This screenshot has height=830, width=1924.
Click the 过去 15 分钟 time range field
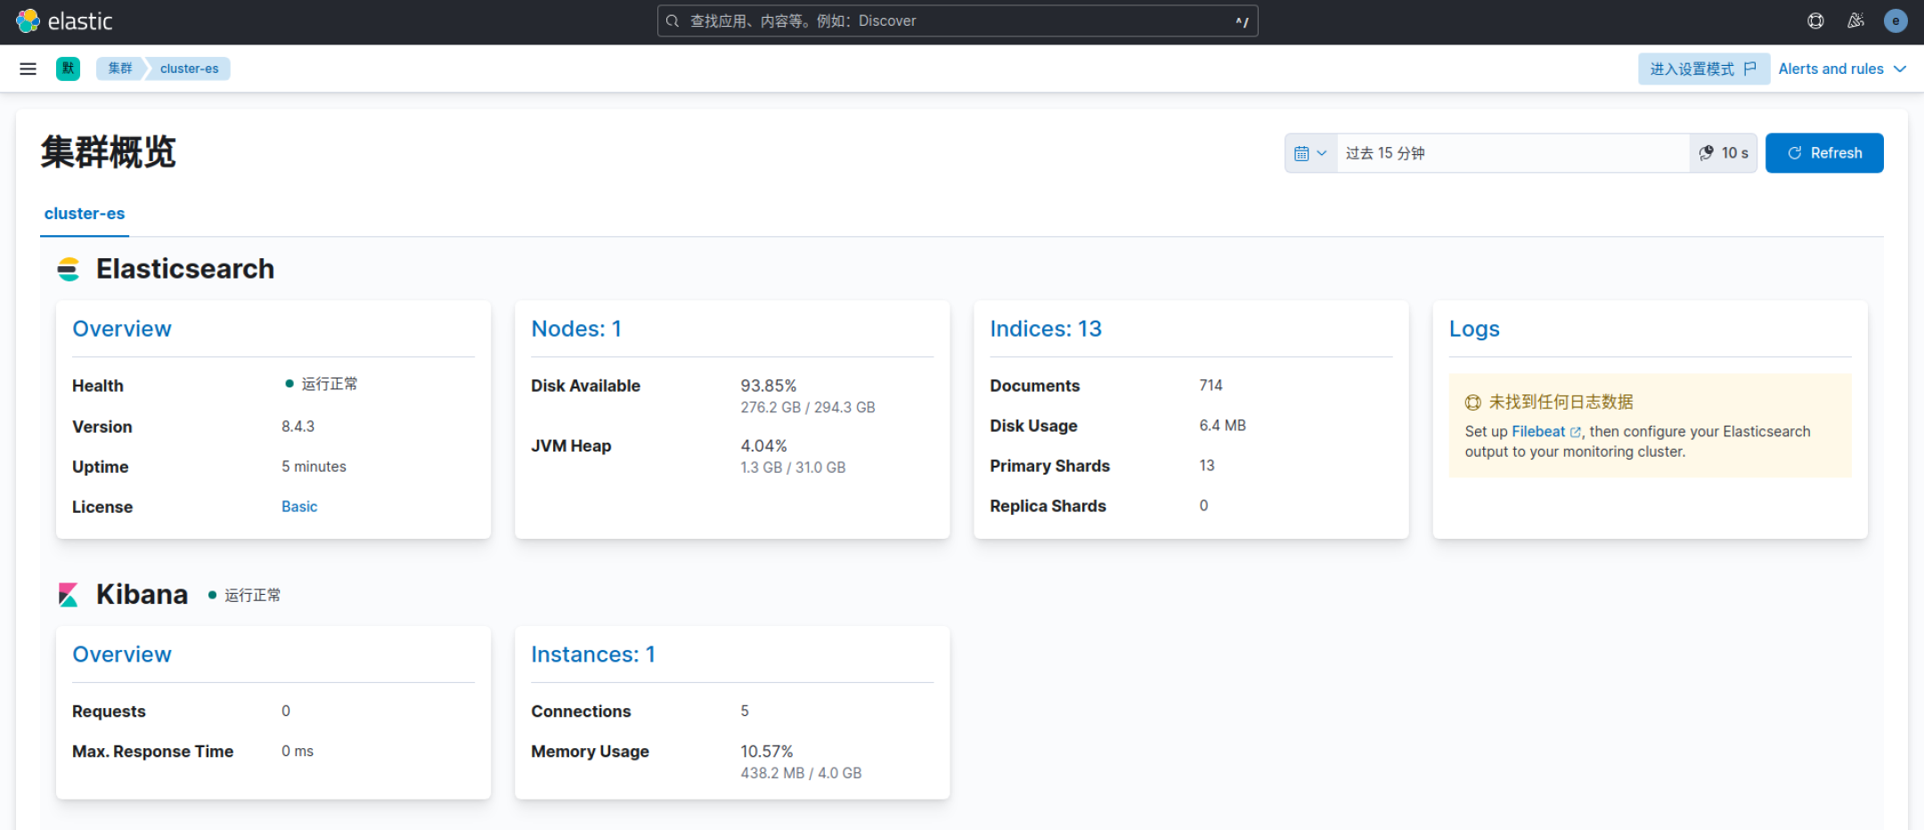(x=1512, y=153)
